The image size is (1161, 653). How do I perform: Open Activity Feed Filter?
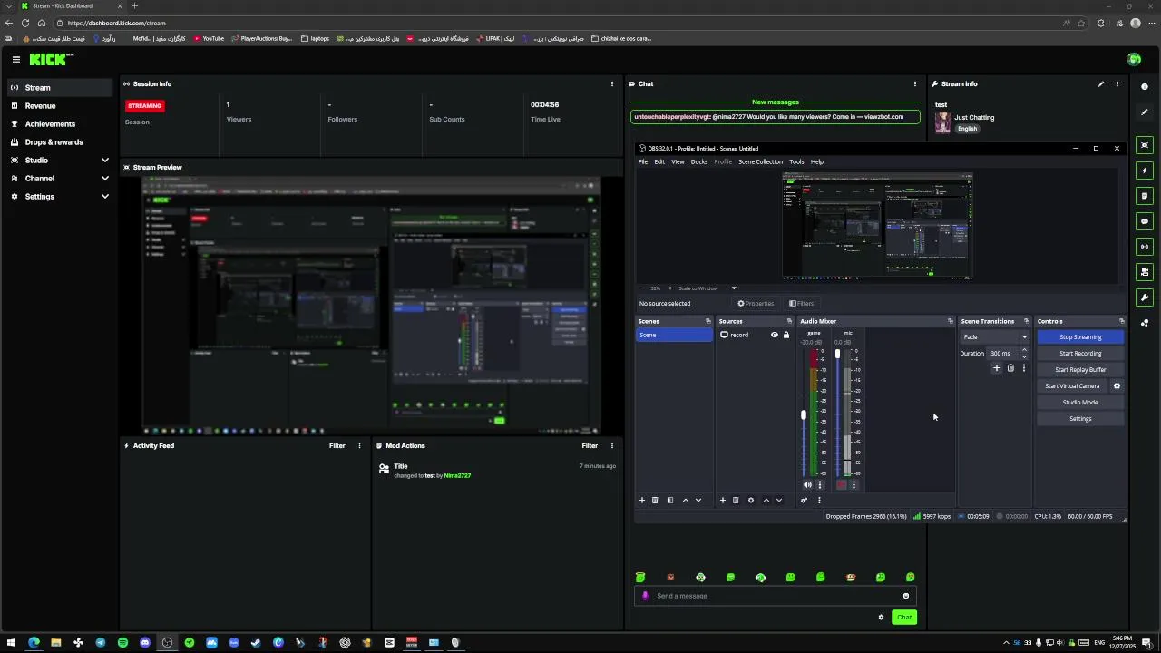tap(337, 445)
